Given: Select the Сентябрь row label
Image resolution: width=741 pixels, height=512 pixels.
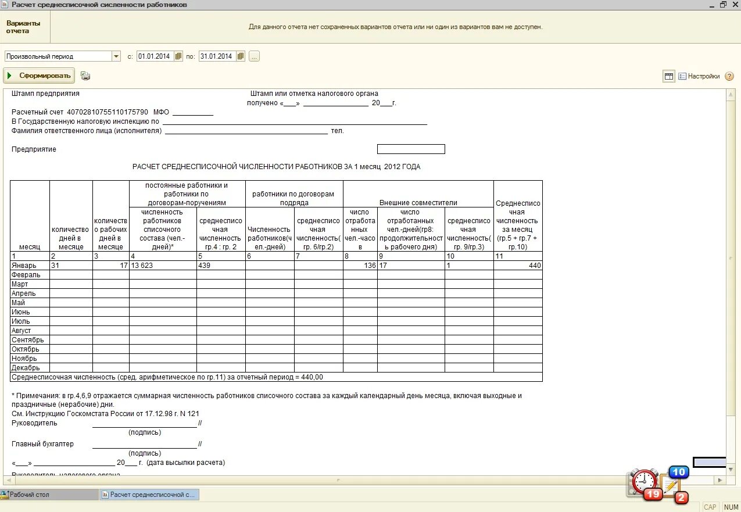Looking at the screenshot, I should click(x=30, y=340).
